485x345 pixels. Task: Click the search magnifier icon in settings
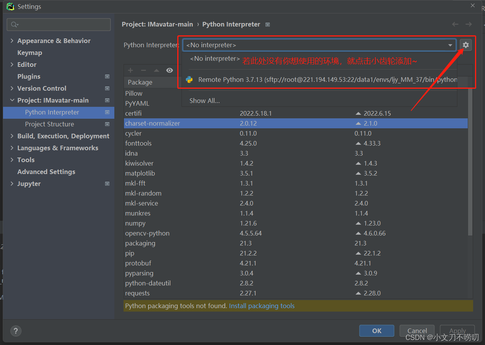point(15,25)
